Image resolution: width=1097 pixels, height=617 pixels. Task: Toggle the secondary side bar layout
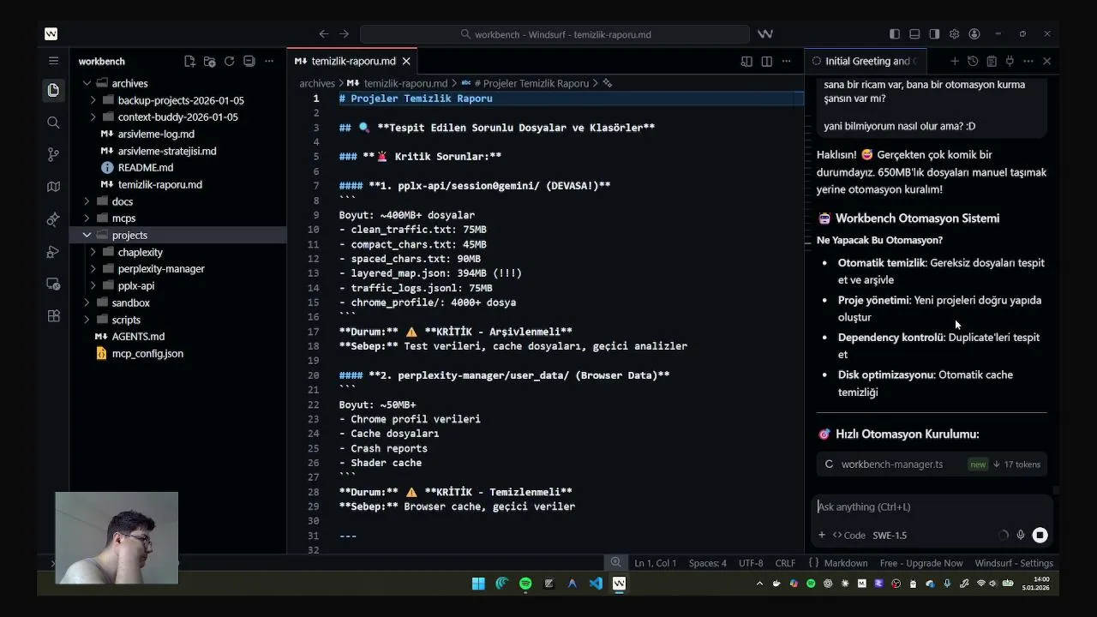coord(934,34)
